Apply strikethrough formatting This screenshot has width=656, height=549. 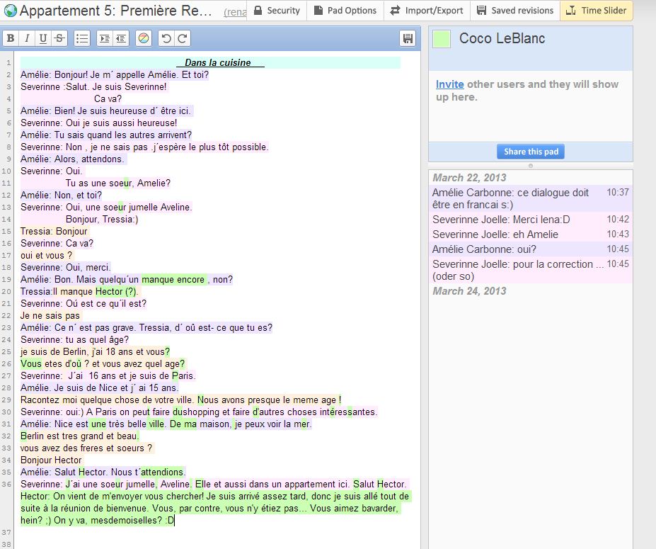pos(59,39)
